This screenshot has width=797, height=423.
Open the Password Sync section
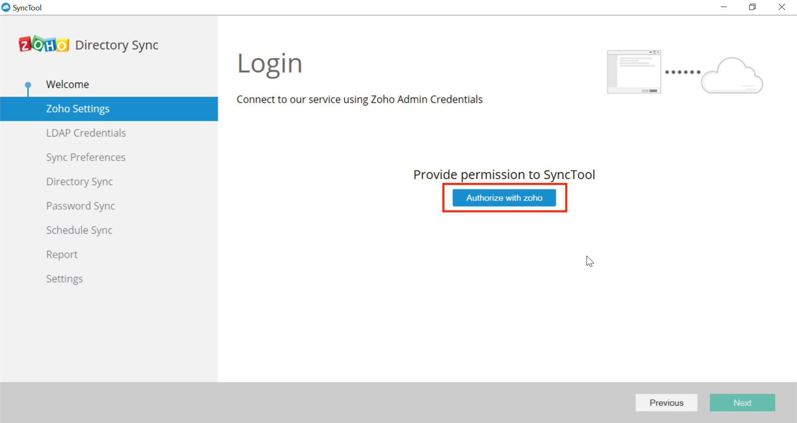click(x=80, y=205)
